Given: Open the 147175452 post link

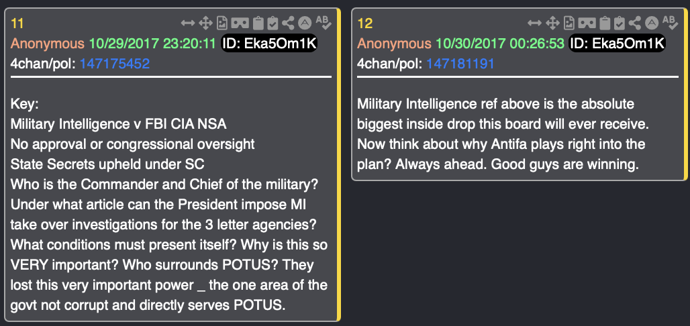Looking at the screenshot, I should (x=115, y=64).
